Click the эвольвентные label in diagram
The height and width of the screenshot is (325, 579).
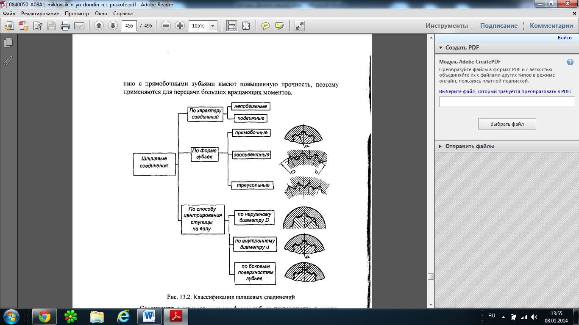(x=251, y=155)
